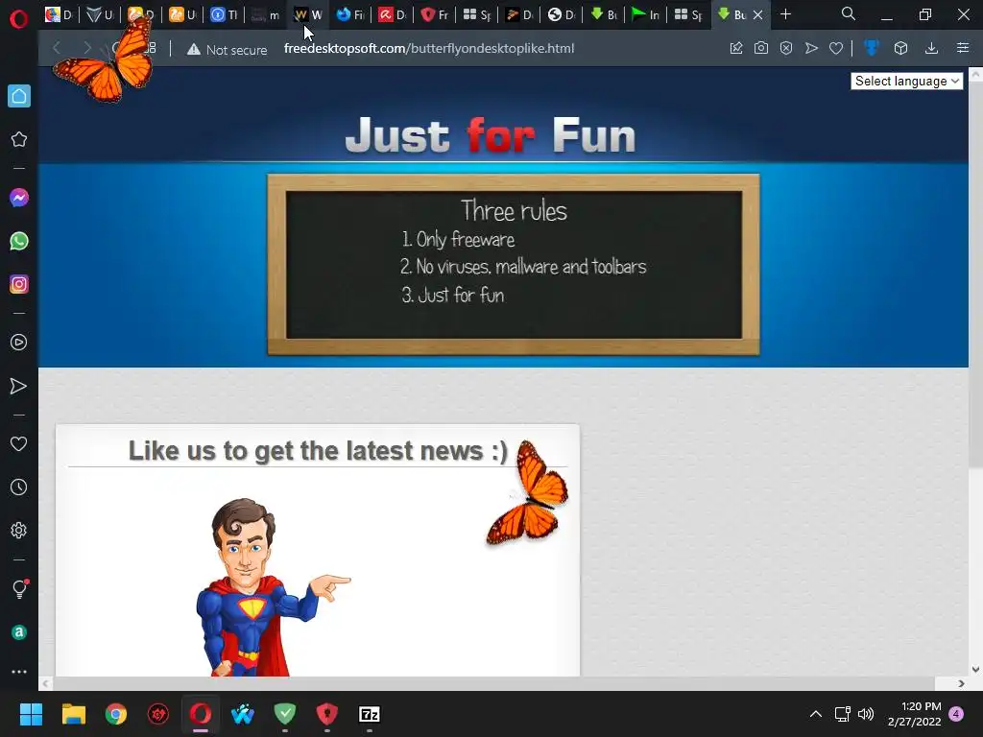Open the lightbulb tips icon in the sidebar
Screen dimensions: 983x737
19,588
